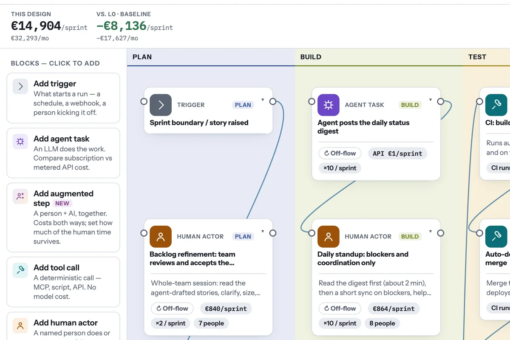Screen dimensions: 510x340
Task: Click the Agent Task node output port
Action: [x=441, y=102]
